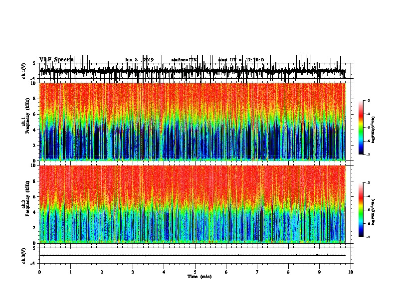Click the ch.1(V) waveform axis label
Screen dimensions: 395x305
(x=24, y=71)
